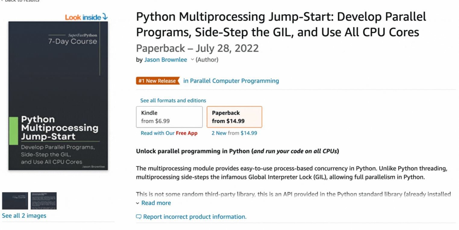Expand the author chevron beside Jason Brownlee
This screenshot has height=230, width=459.
(192, 60)
